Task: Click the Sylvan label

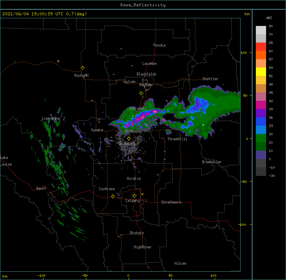Action: point(129,81)
